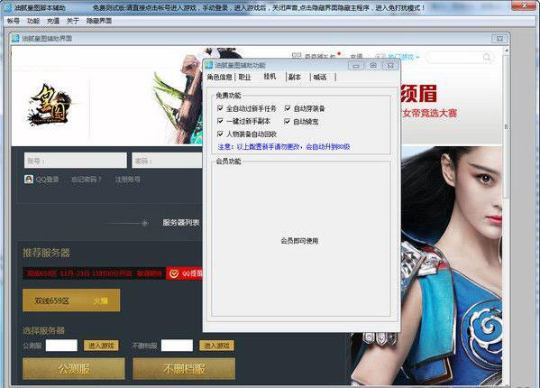Toggle the 自动穿装备 checkbox
This screenshot has height=388, width=540.
coord(288,108)
